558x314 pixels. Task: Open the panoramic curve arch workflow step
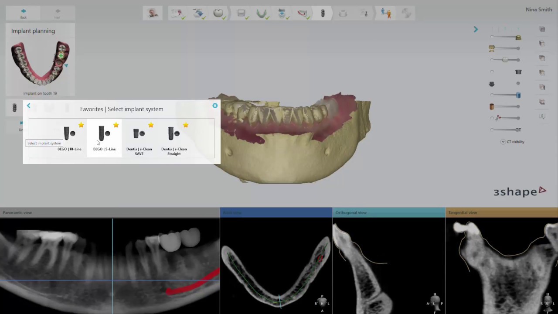click(x=262, y=14)
